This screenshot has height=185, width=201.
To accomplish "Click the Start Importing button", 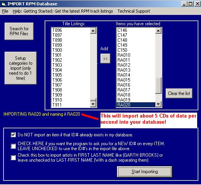I will click(x=145, y=172).
